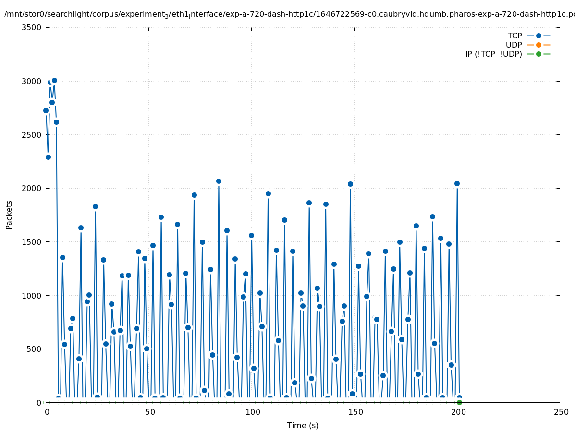
Task: Click the green IP legend marker
Action: 538,54
